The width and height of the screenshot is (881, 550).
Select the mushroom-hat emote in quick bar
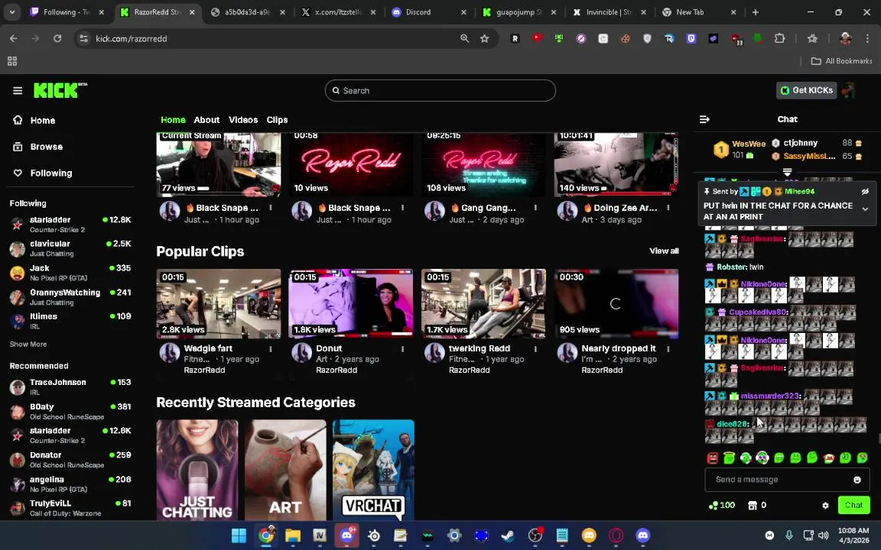coord(828,458)
